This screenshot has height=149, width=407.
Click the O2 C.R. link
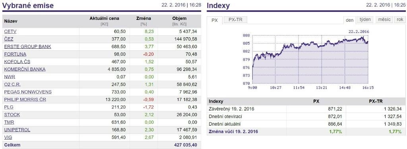pyautogui.click(x=12, y=84)
